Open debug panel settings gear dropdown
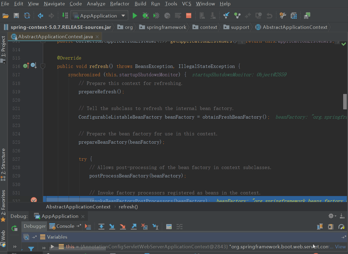 pos(332,216)
